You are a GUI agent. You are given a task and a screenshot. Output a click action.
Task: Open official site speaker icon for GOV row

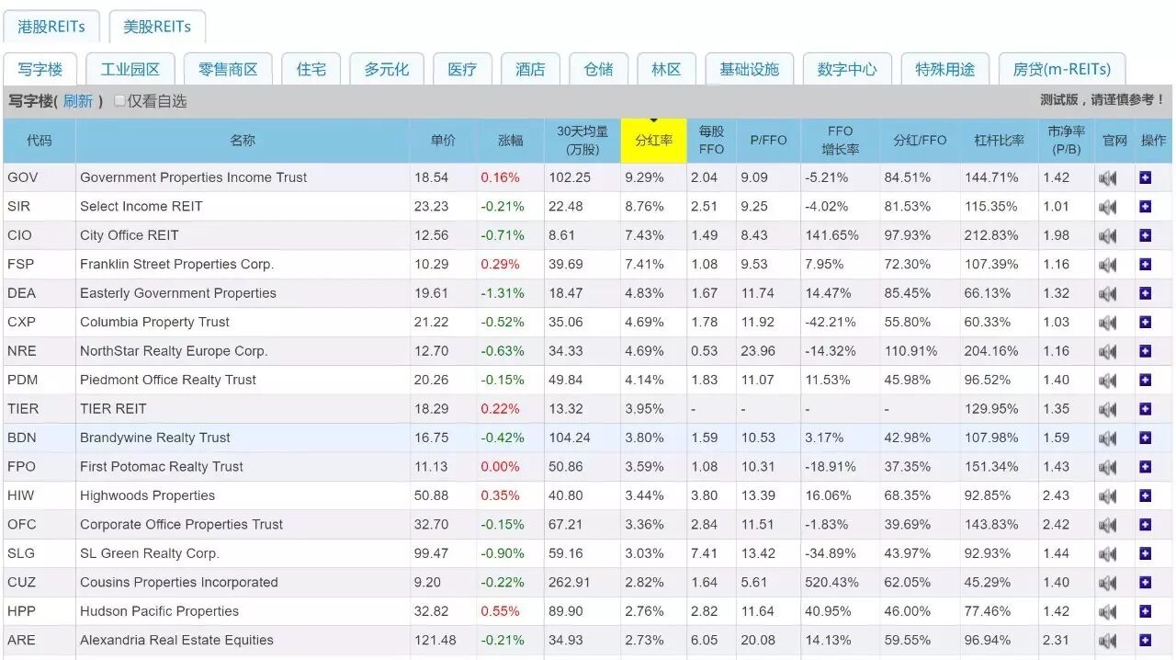coord(1108,178)
